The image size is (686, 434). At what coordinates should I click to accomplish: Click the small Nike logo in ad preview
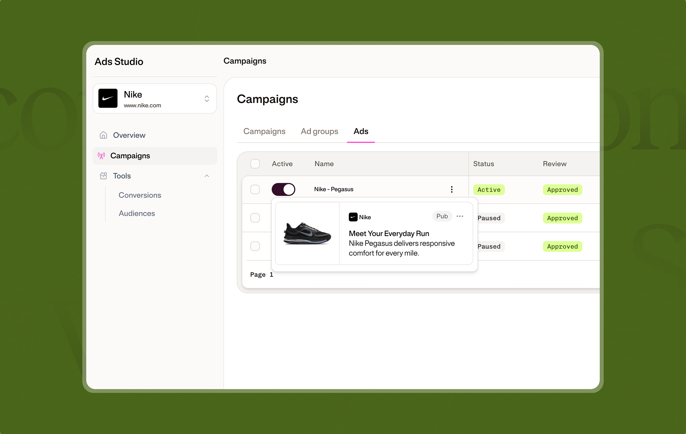coord(353,217)
